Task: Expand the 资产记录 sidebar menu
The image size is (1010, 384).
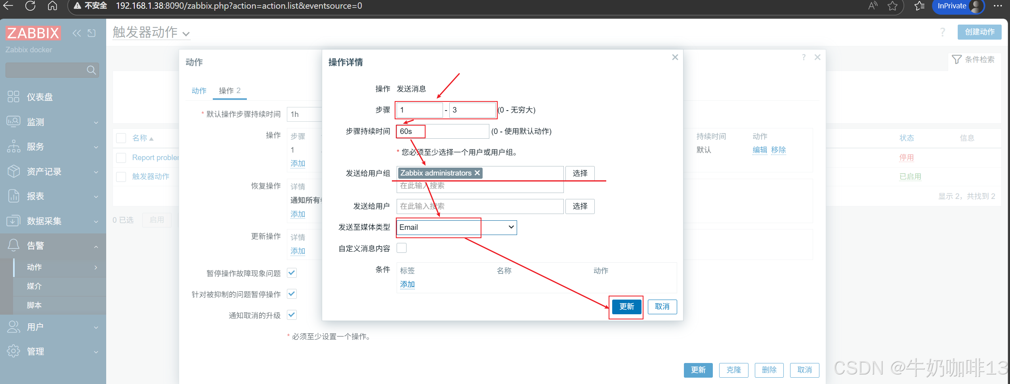Action: click(x=96, y=172)
